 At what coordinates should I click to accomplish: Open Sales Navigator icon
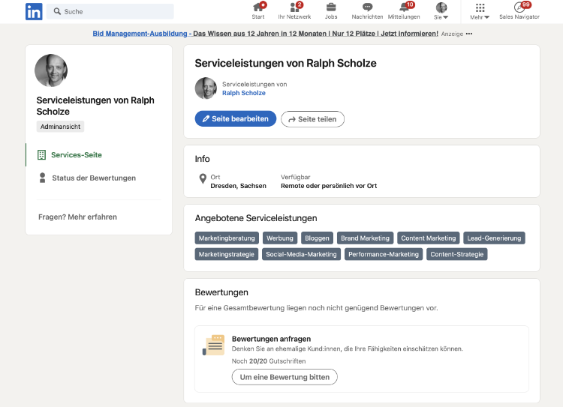coord(519,8)
